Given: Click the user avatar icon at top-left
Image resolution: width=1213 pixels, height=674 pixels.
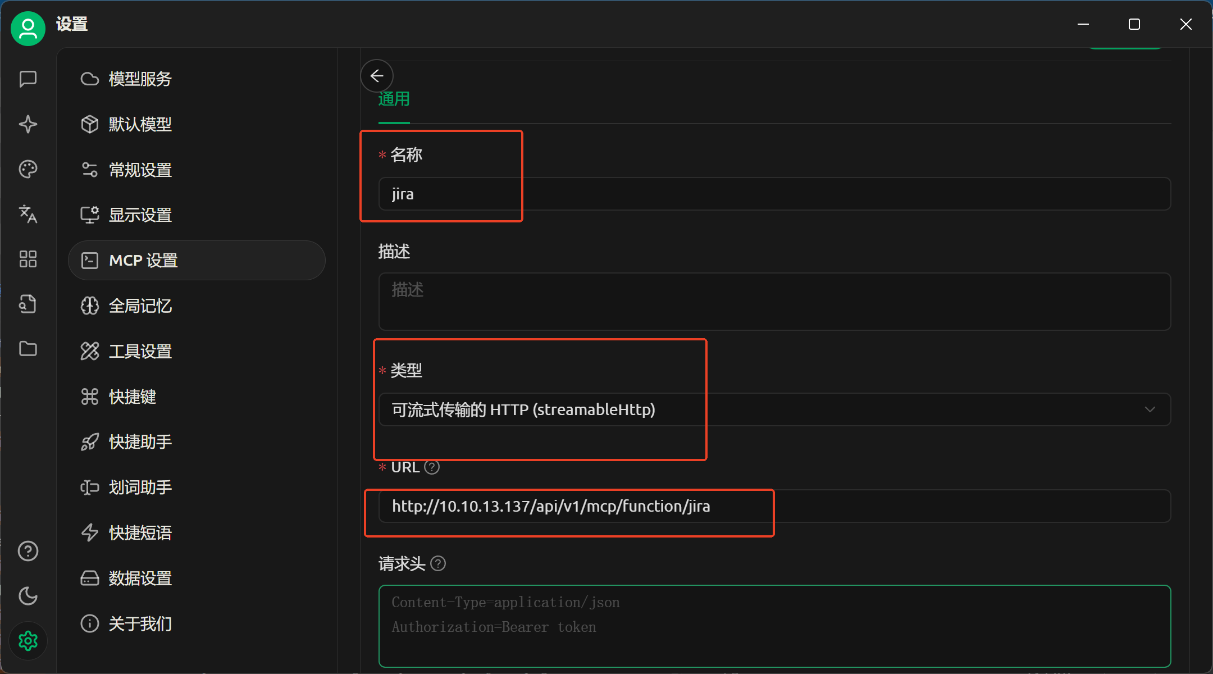Looking at the screenshot, I should coord(28,28).
